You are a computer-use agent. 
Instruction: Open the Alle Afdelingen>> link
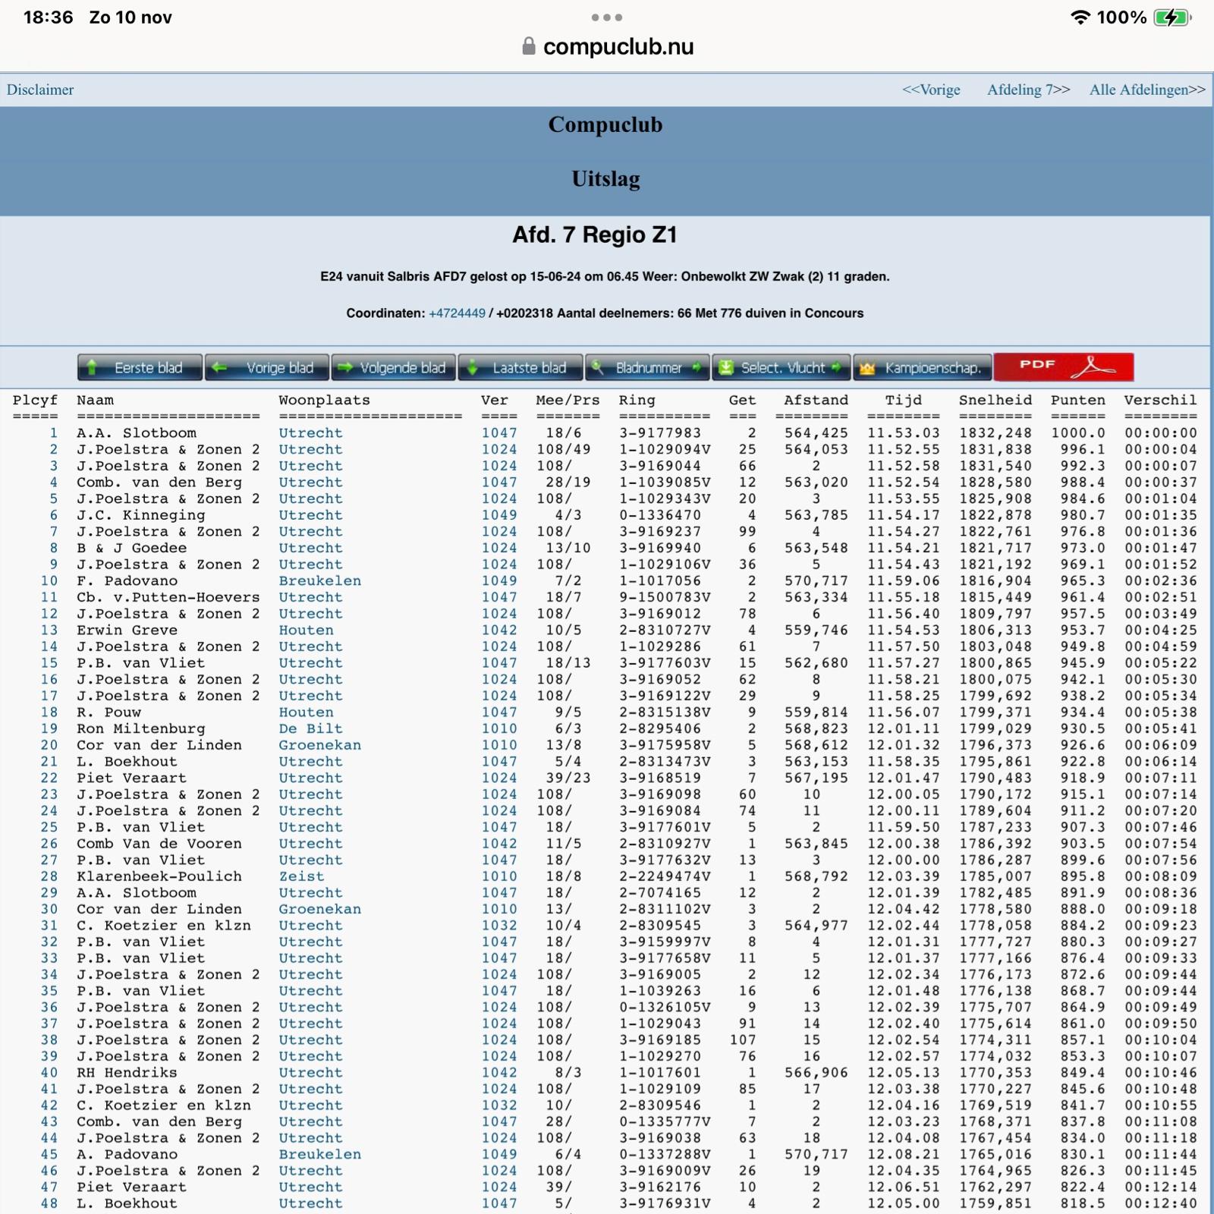click(1146, 90)
